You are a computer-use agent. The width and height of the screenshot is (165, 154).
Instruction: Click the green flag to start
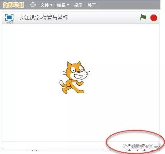[143, 17]
